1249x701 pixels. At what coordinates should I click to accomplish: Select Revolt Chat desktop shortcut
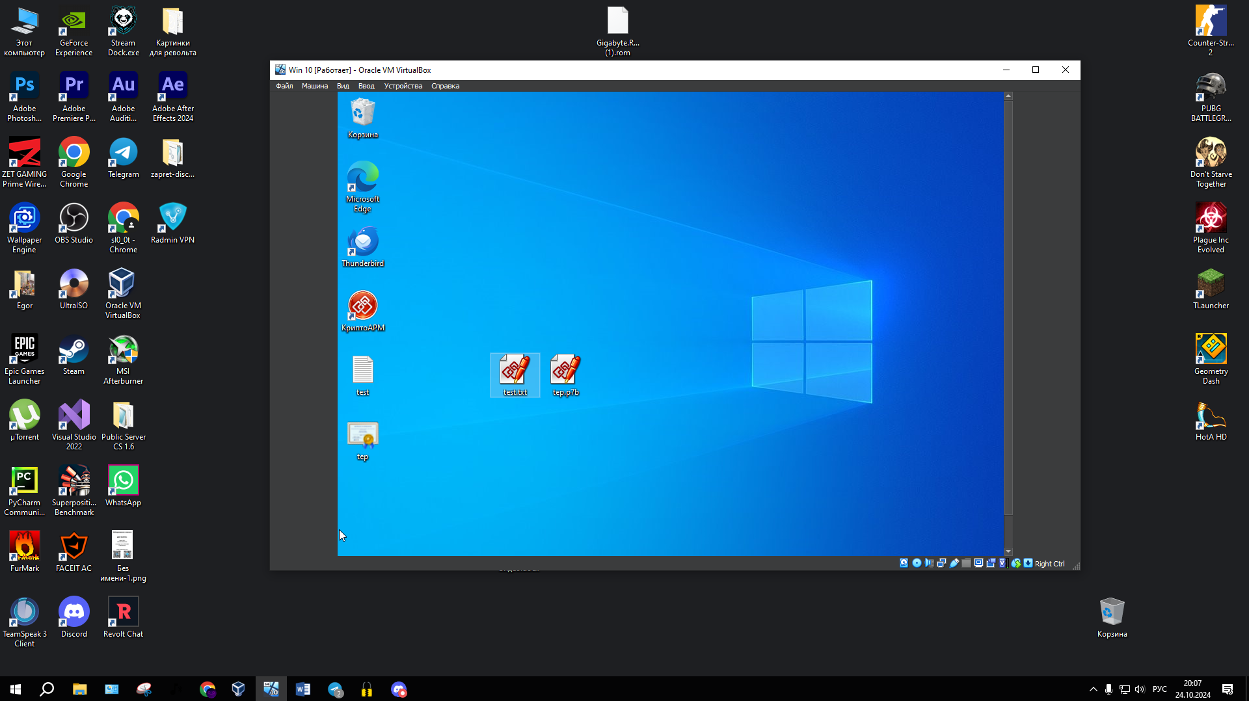[124, 618]
